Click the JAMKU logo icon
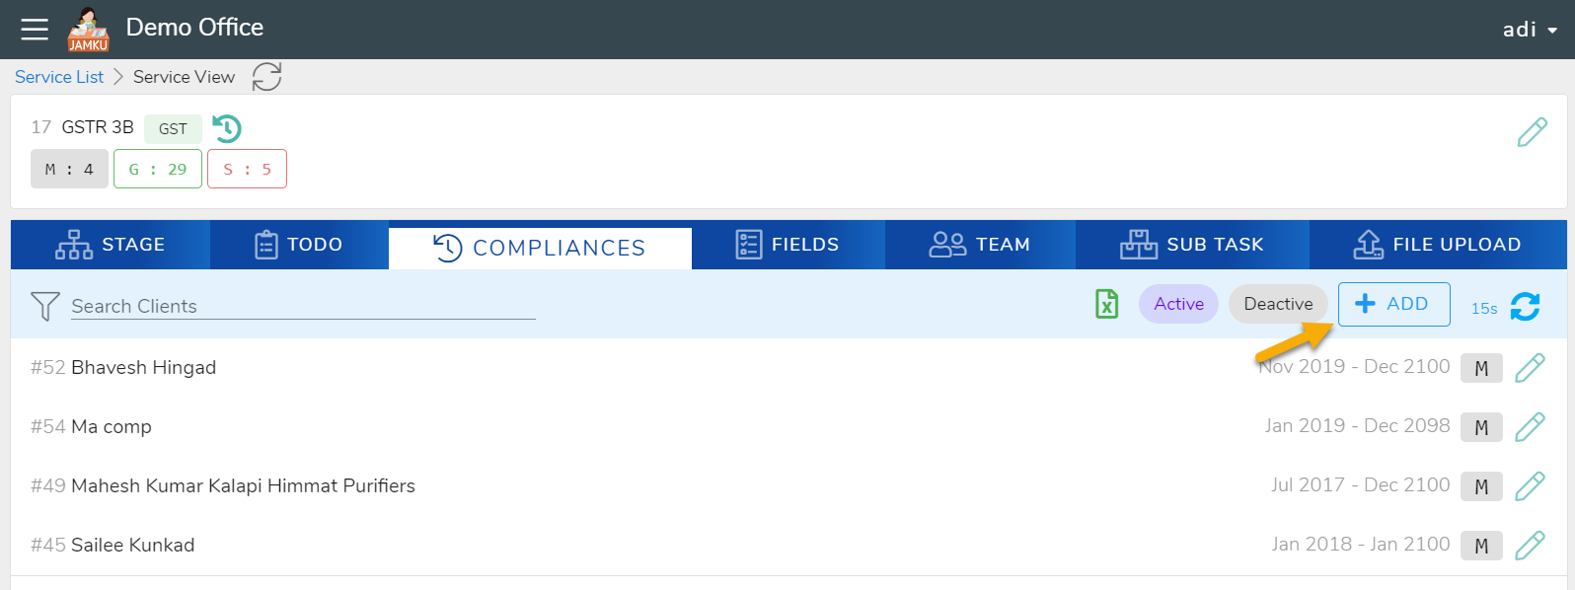Viewport: 1575px width, 590px height. pos(88,30)
